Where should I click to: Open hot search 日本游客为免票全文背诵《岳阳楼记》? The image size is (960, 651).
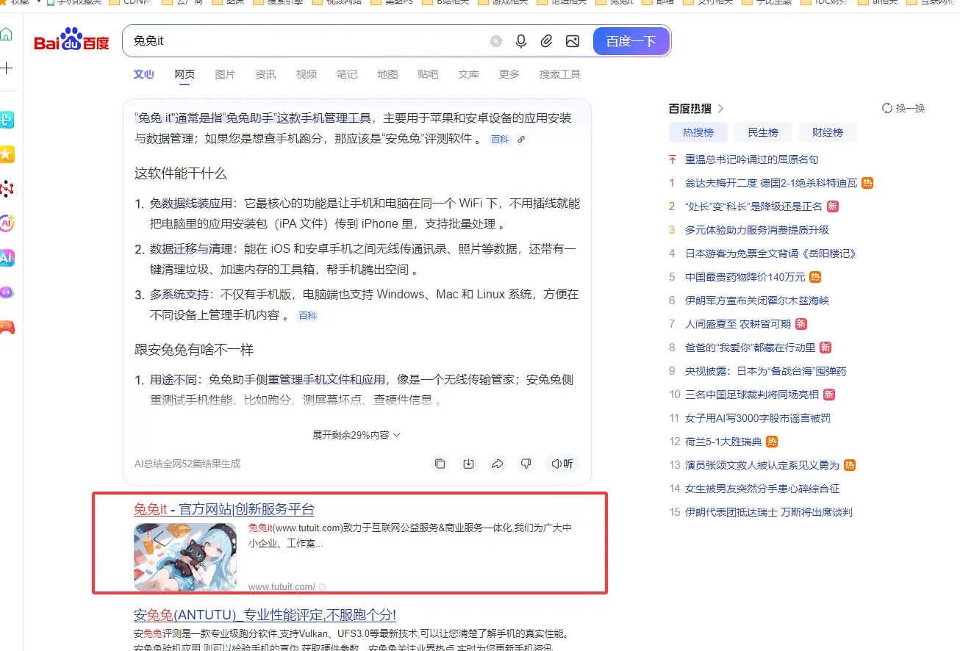pyautogui.click(x=770, y=253)
